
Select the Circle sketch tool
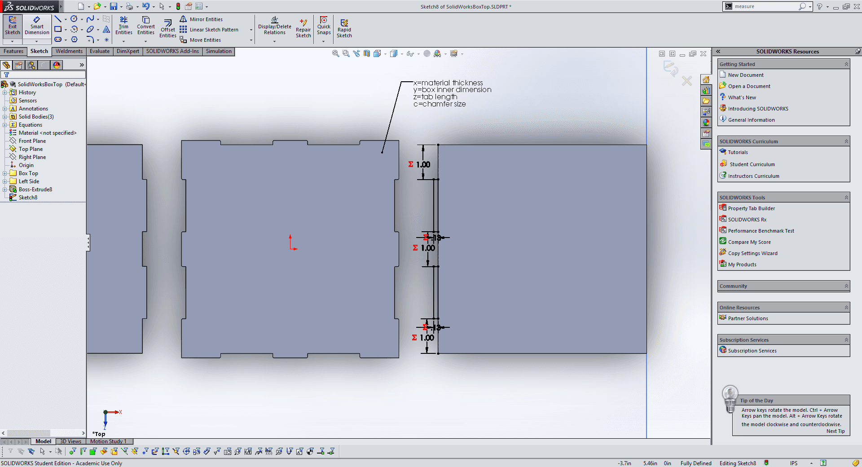[74, 19]
